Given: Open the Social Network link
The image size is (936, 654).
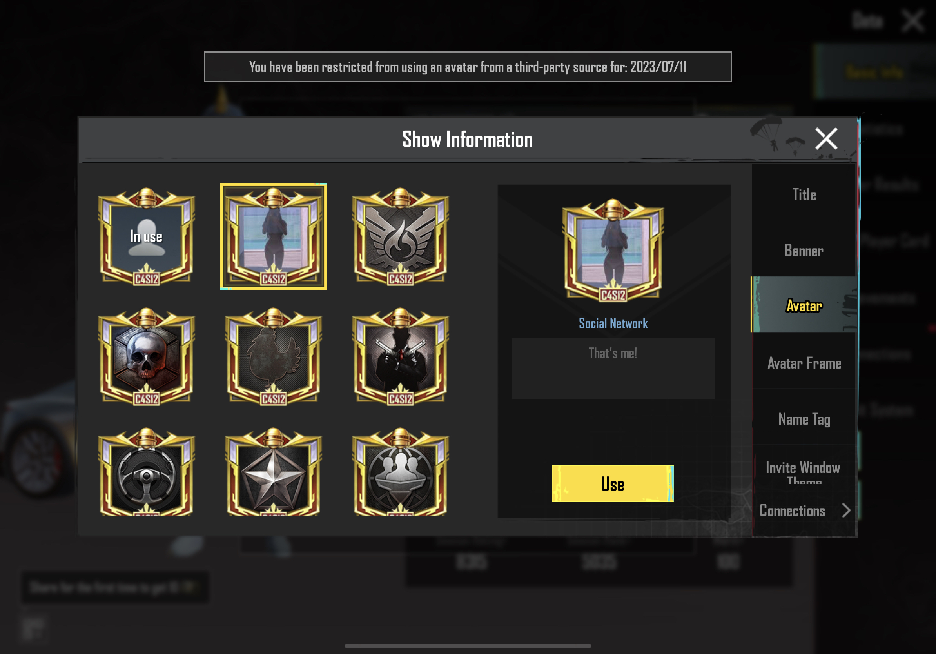Looking at the screenshot, I should point(613,323).
